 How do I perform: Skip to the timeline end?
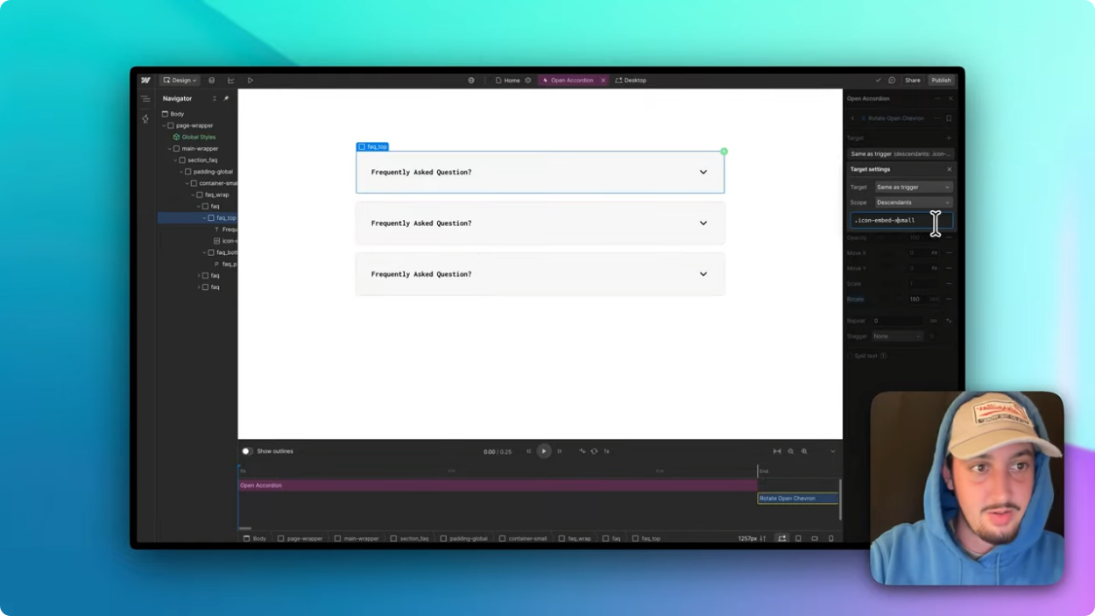(559, 451)
